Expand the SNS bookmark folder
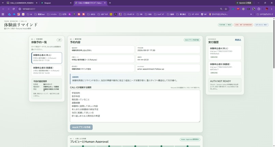275x147 pixels. (148, 14)
